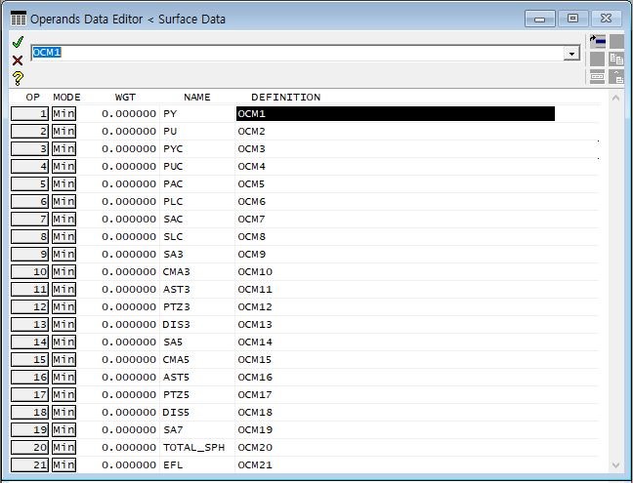This screenshot has height=483, width=633.
Task: Select operand row button 6
Action: 29,201
